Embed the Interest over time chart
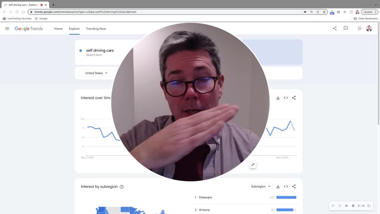This screenshot has width=380, height=214. click(x=286, y=98)
